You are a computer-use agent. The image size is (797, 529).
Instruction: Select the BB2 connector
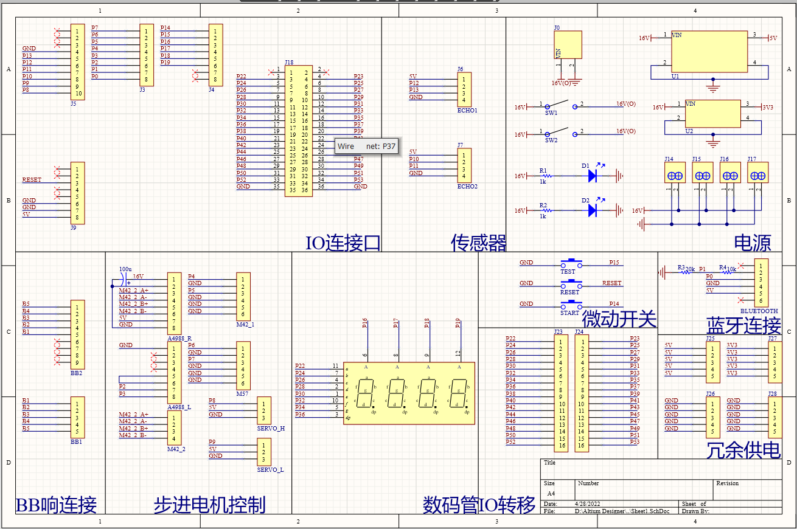[x=77, y=334]
